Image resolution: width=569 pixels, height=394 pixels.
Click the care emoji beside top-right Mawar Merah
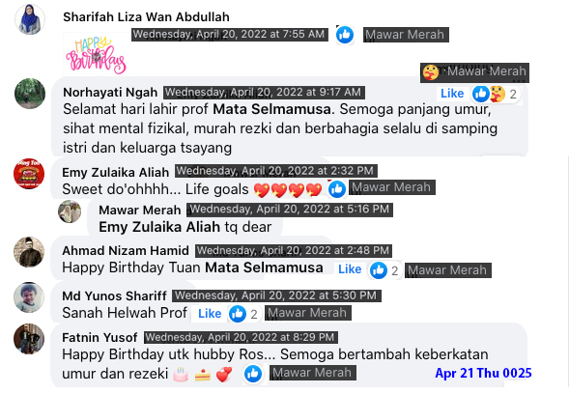(x=431, y=72)
